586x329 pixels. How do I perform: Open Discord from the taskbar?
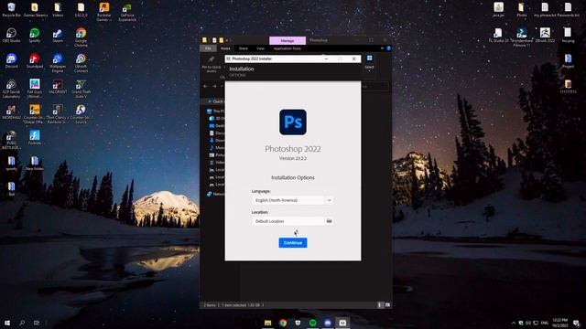tap(328, 323)
